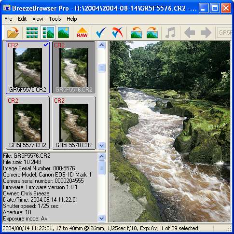
Task: Click thumbnail panel scroll down arrow
Action: (101, 146)
